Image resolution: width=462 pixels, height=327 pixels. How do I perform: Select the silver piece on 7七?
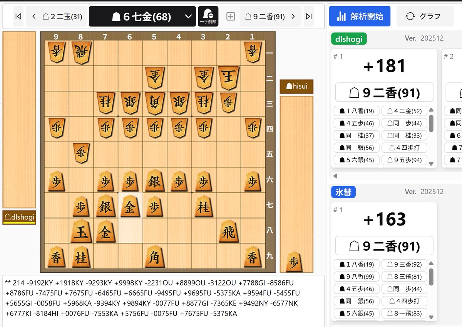pos(105,206)
